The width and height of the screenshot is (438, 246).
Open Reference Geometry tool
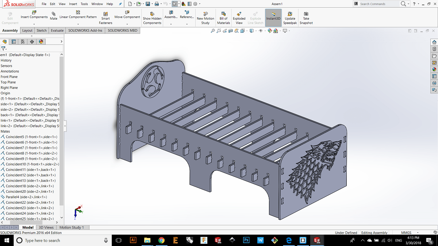(x=187, y=15)
